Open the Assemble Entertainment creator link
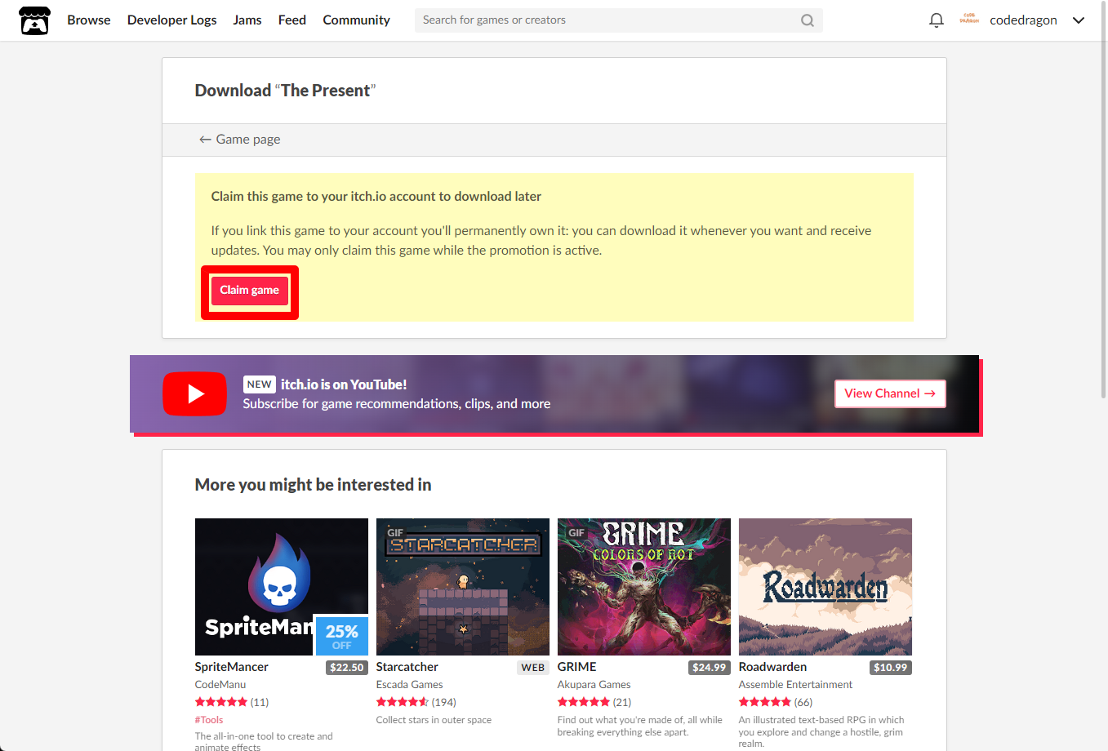Viewport: 1108px width, 751px height. coord(795,685)
